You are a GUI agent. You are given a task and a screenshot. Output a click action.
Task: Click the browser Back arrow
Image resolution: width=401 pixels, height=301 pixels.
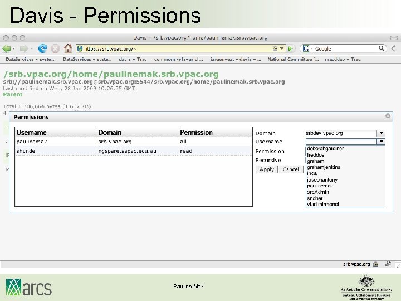tap(6, 48)
